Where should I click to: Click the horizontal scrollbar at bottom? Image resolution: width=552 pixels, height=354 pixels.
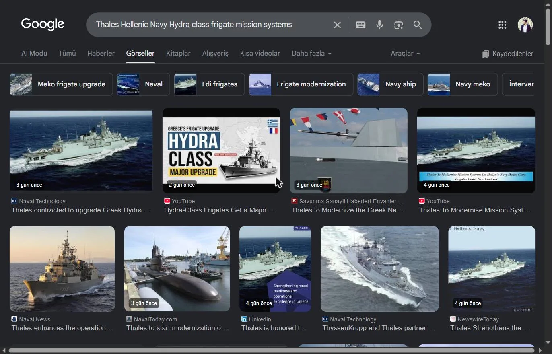(271, 350)
